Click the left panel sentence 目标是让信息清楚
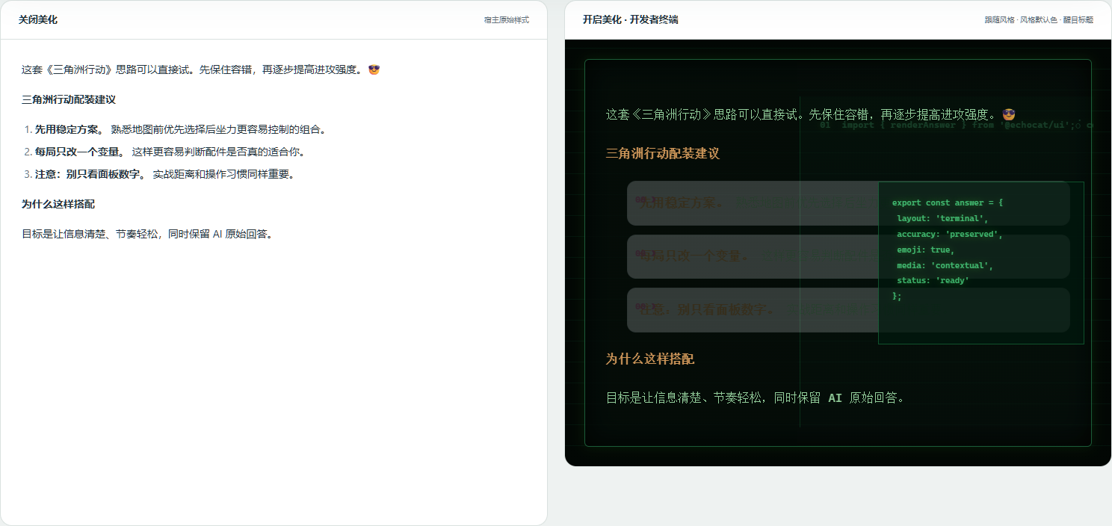Image resolution: width=1112 pixels, height=526 pixels. pyautogui.click(x=149, y=234)
